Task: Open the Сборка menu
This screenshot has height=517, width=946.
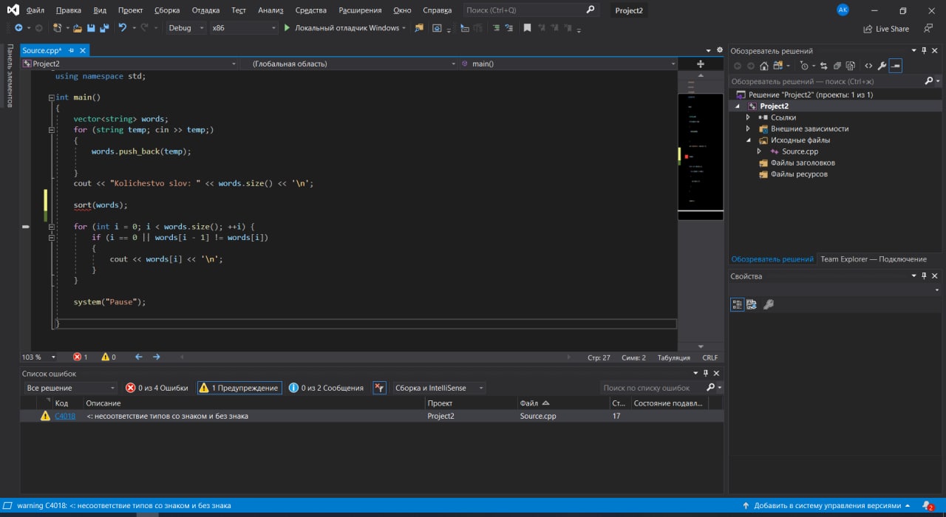Action: tap(167, 10)
